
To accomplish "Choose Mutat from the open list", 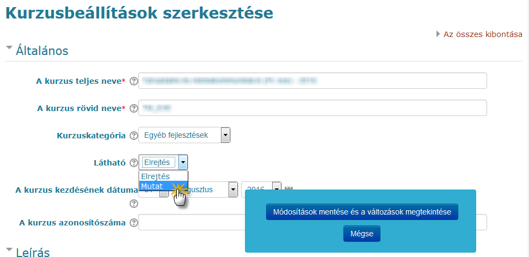I will [163, 186].
